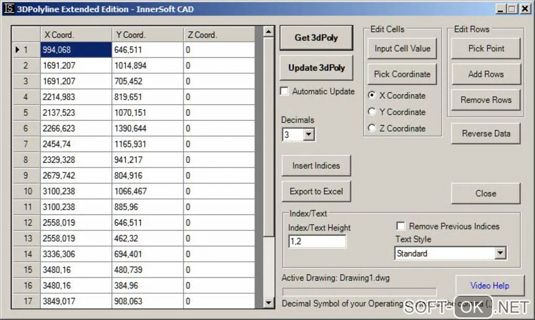Open the Decimals dropdown
The width and height of the screenshot is (535, 320).
[308, 135]
